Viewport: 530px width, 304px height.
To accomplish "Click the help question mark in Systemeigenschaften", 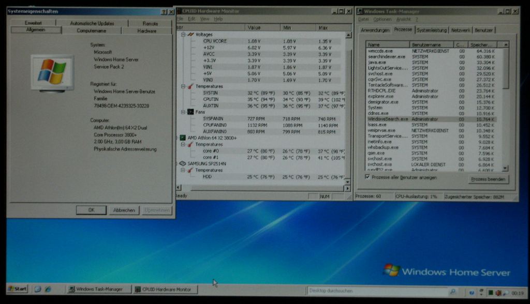I will click(x=164, y=12).
